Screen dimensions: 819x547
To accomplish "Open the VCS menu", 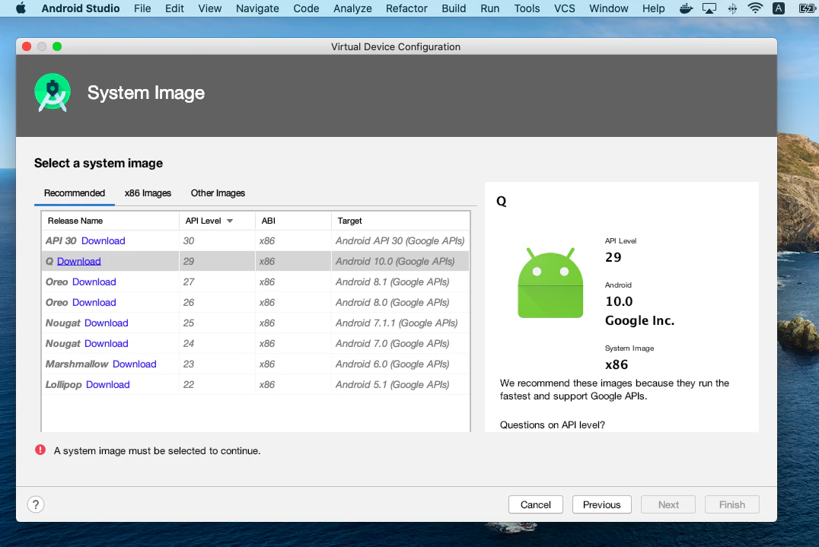I will click(x=564, y=8).
